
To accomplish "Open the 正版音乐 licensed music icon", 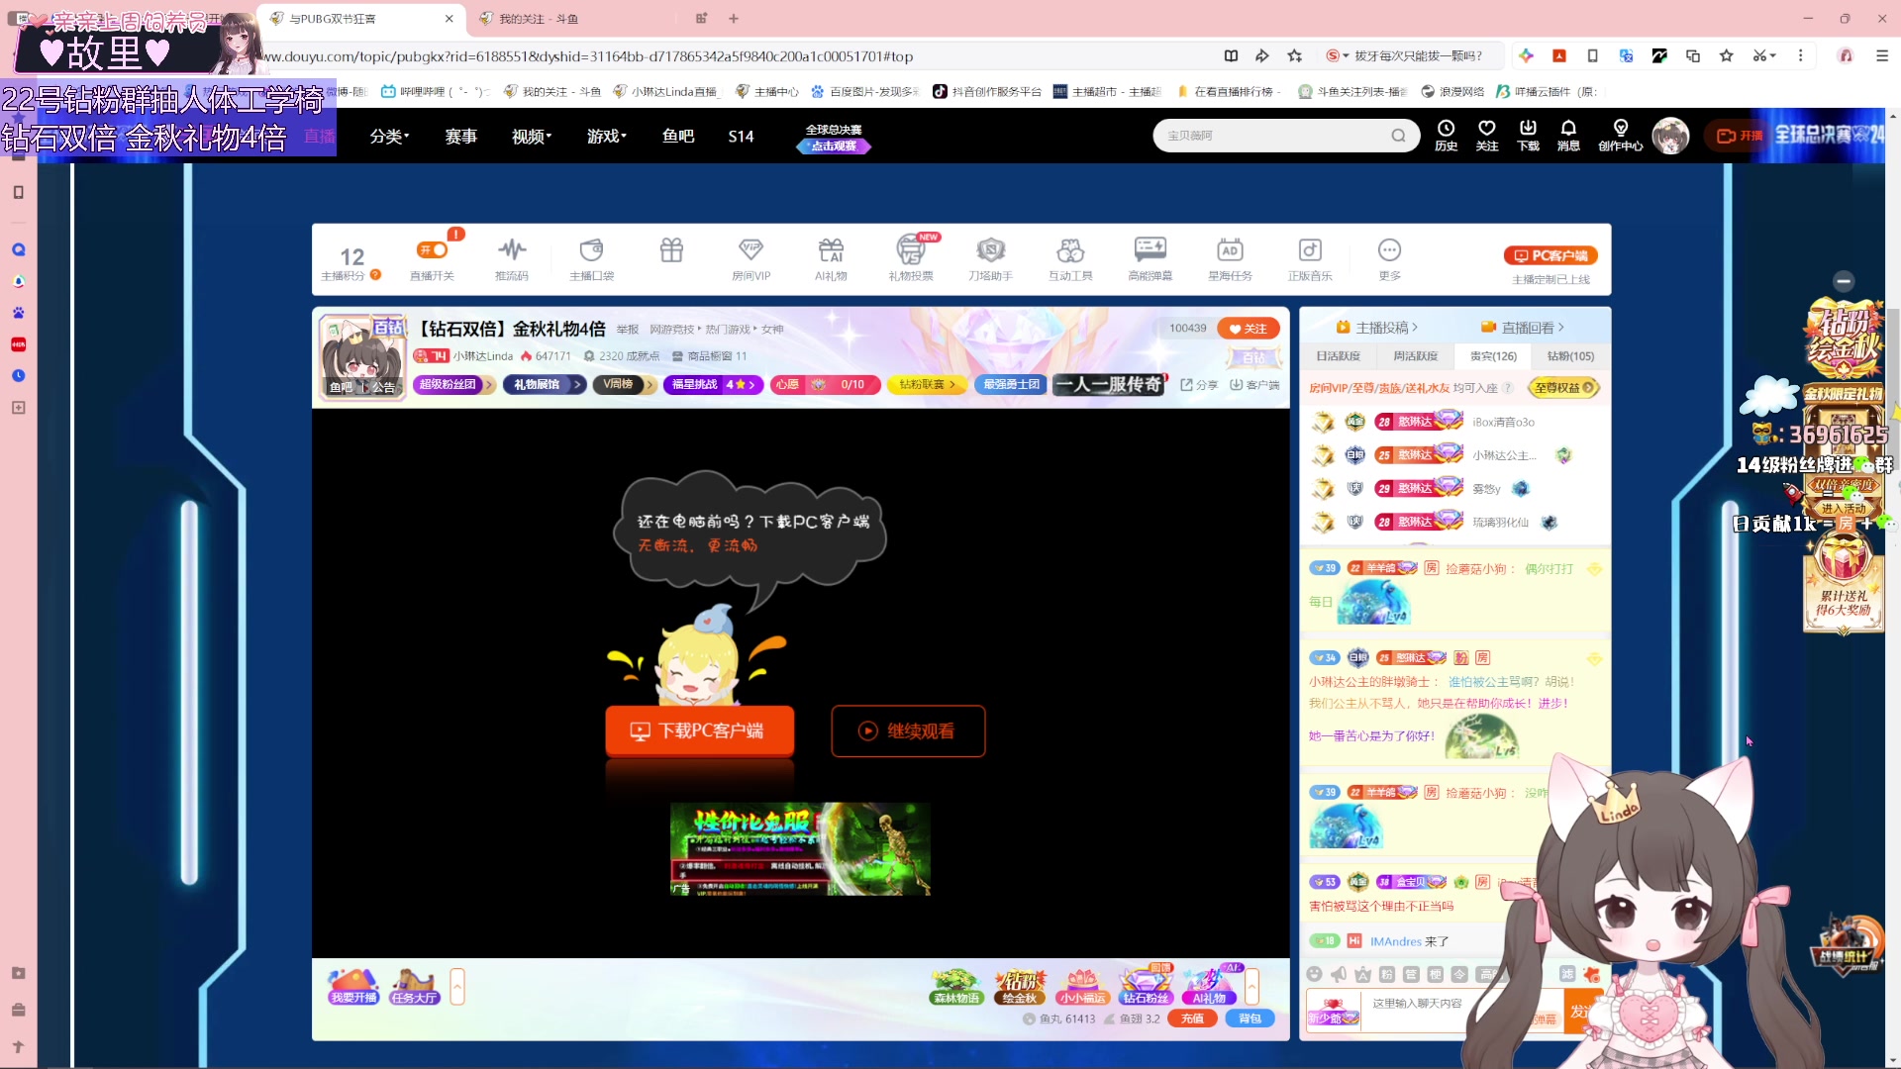I will (1310, 257).
